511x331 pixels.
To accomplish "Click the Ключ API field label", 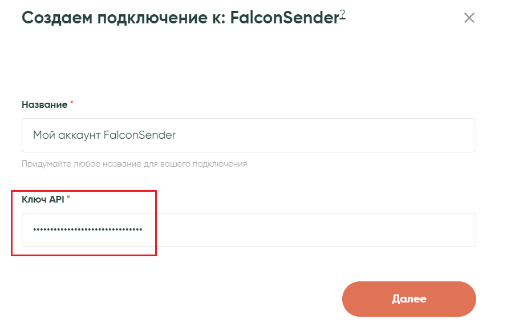I will point(43,199).
